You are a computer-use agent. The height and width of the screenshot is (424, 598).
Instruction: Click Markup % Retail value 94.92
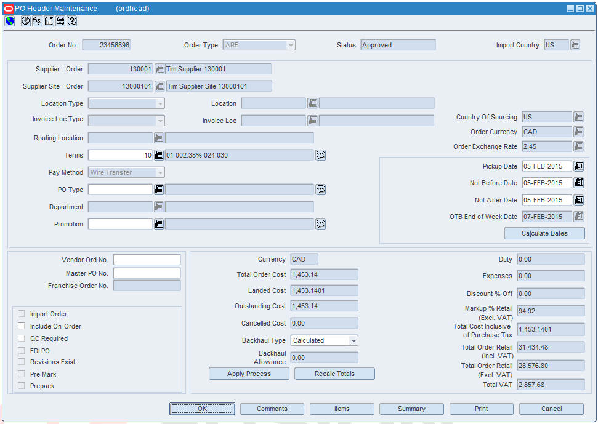coord(551,311)
